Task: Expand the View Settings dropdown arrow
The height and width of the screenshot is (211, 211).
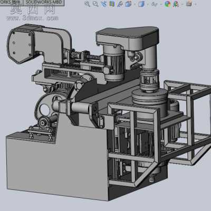Action: coord(195,4)
